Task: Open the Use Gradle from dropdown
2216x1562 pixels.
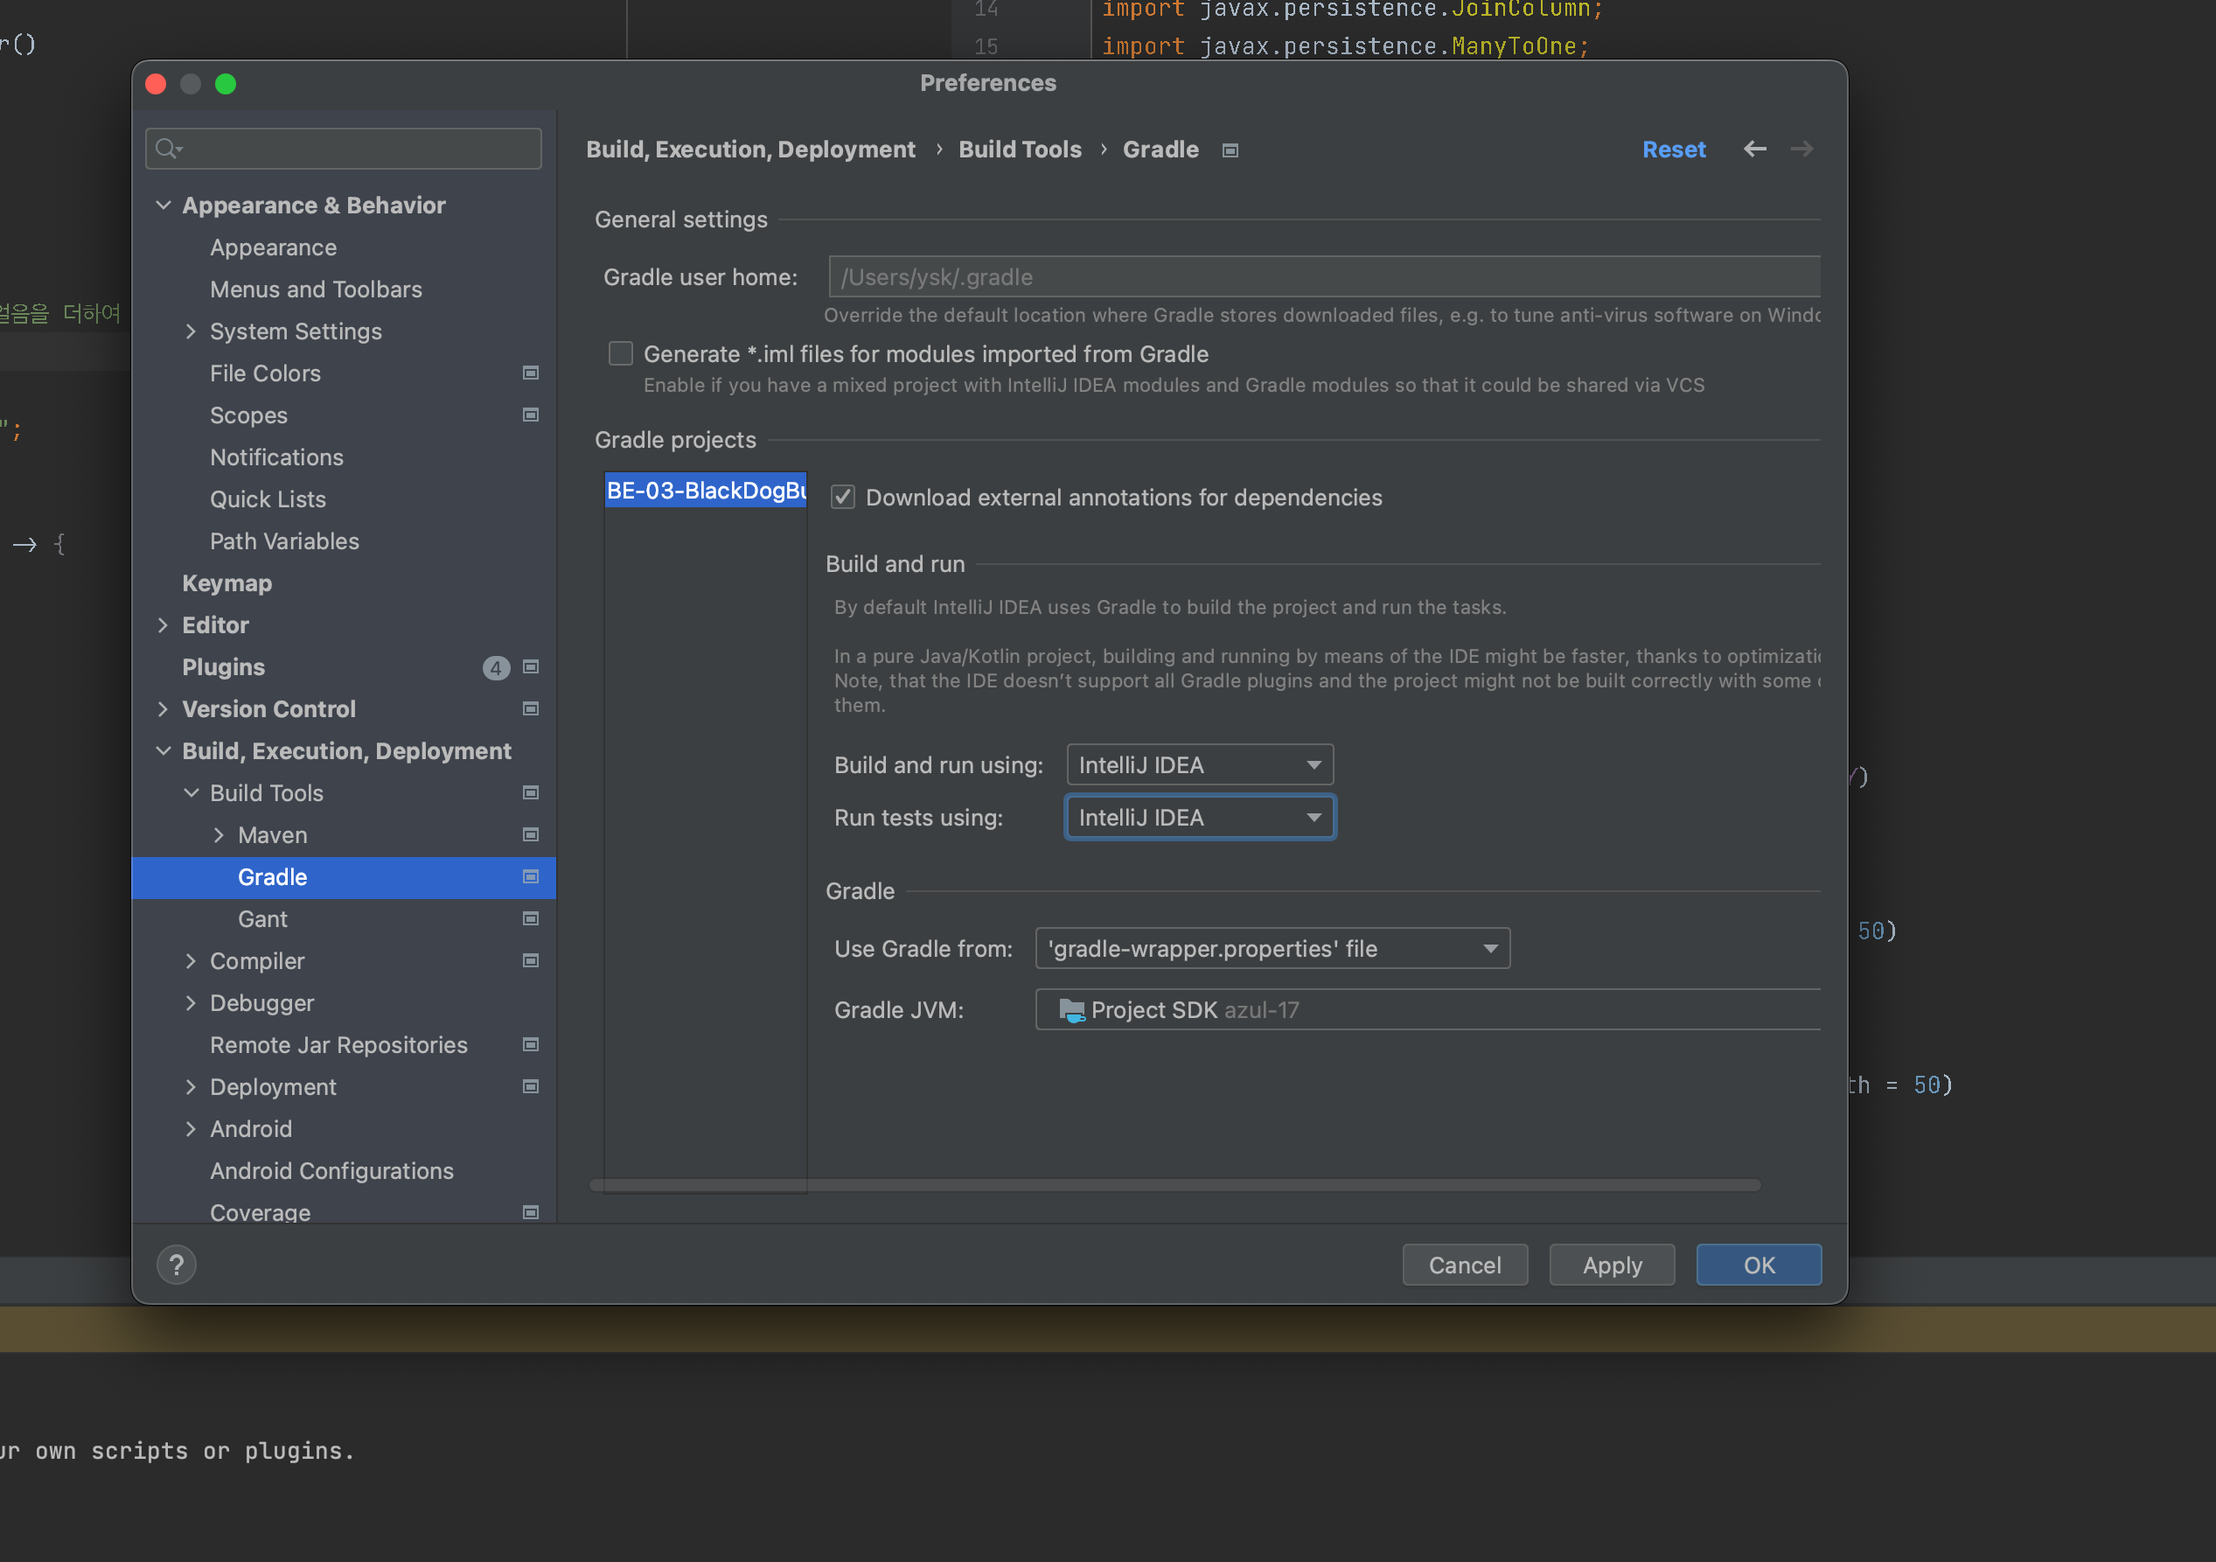Action: 1272,948
